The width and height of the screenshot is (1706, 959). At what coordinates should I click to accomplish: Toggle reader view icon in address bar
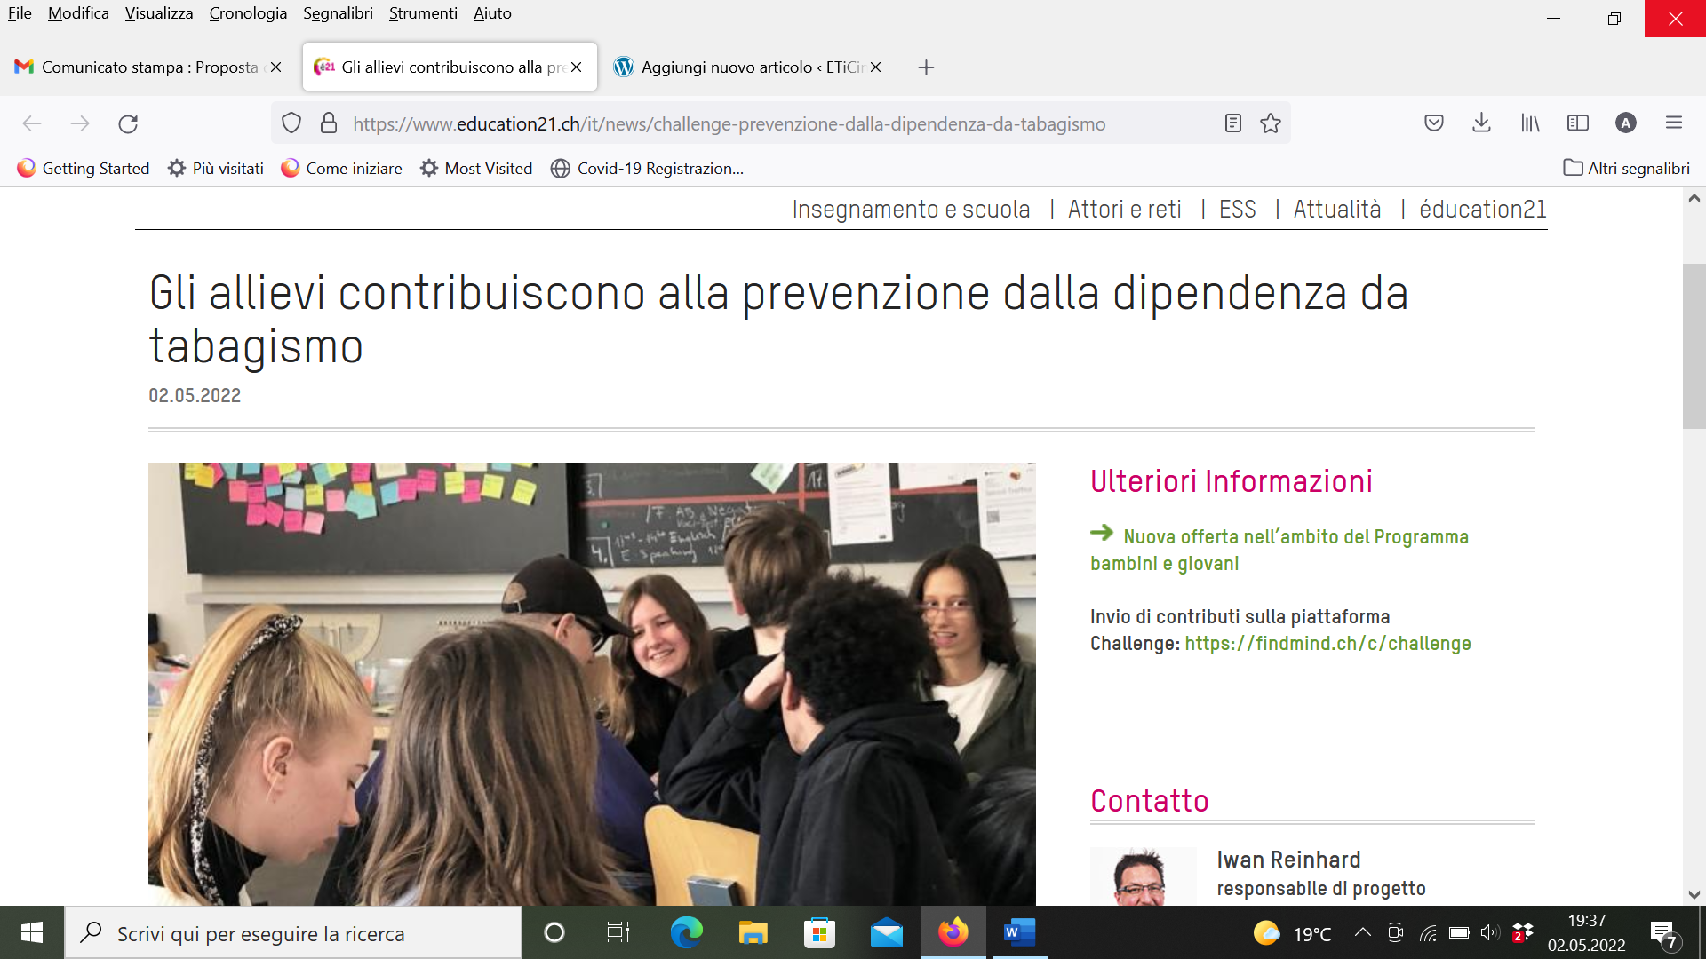coord(1233,123)
